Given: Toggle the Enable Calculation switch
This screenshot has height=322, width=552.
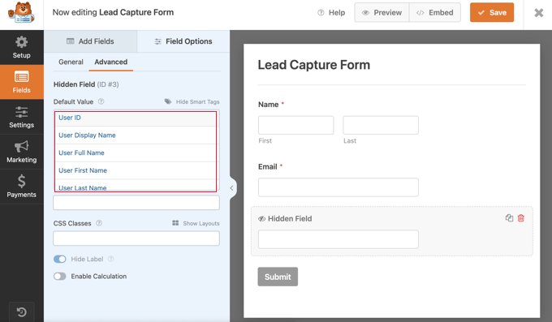Looking at the screenshot, I should (x=60, y=277).
